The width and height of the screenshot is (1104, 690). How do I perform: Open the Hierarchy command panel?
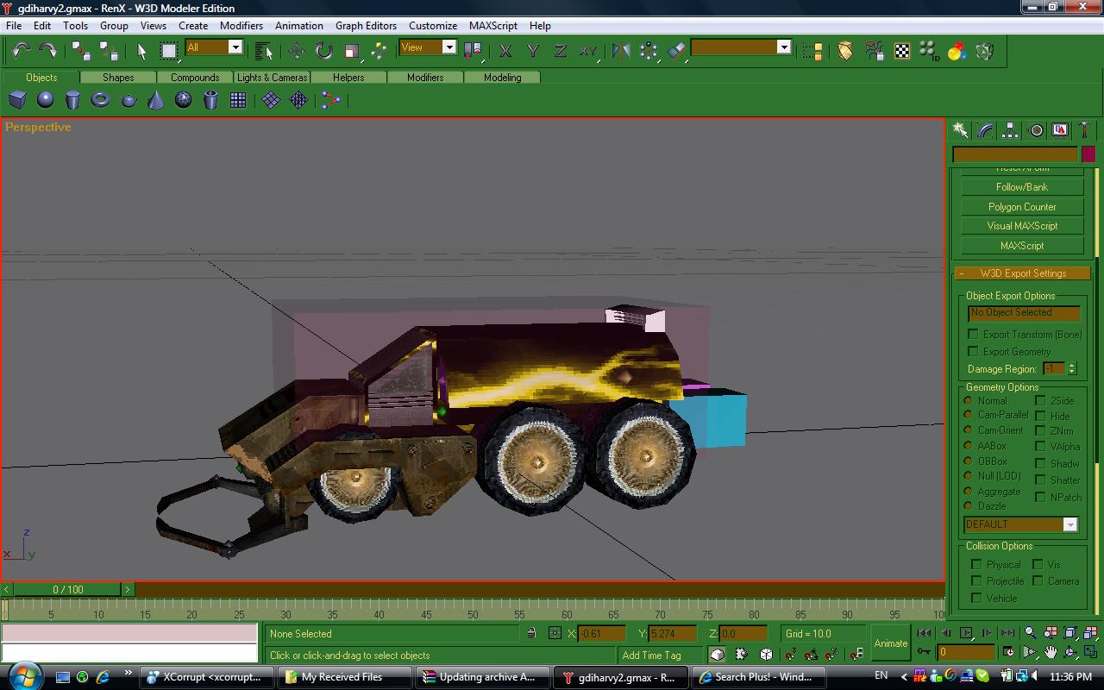click(1010, 130)
